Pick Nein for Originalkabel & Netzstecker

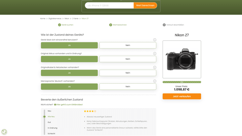[128, 73]
